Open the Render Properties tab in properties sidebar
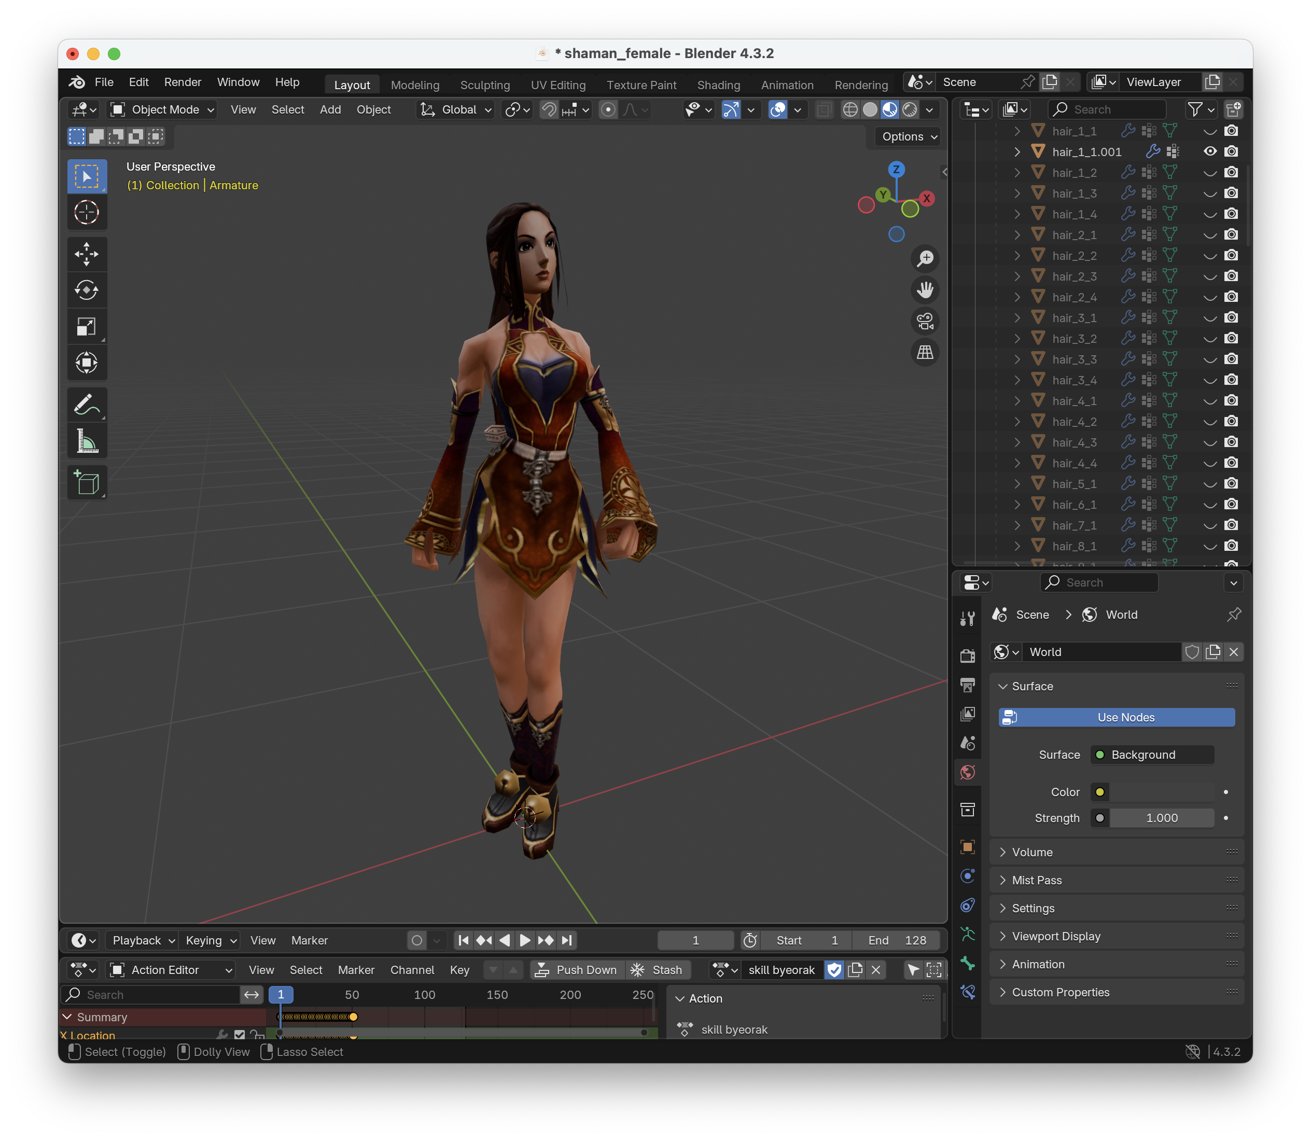This screenshot has width=1311, height=1140. [968, 655]
